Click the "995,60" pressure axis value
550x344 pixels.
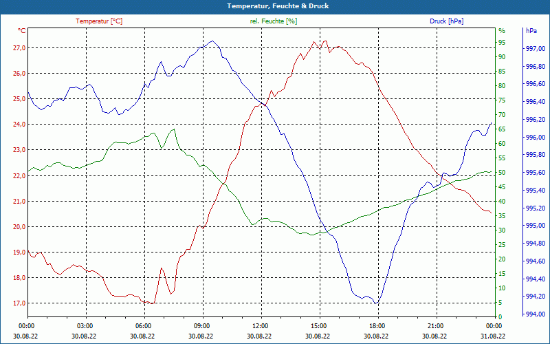pos(536,173)
